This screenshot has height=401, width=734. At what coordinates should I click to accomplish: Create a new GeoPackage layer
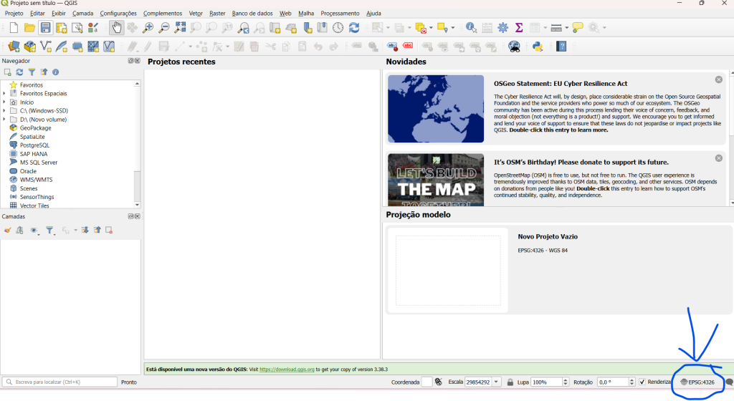tap(29, 47)
